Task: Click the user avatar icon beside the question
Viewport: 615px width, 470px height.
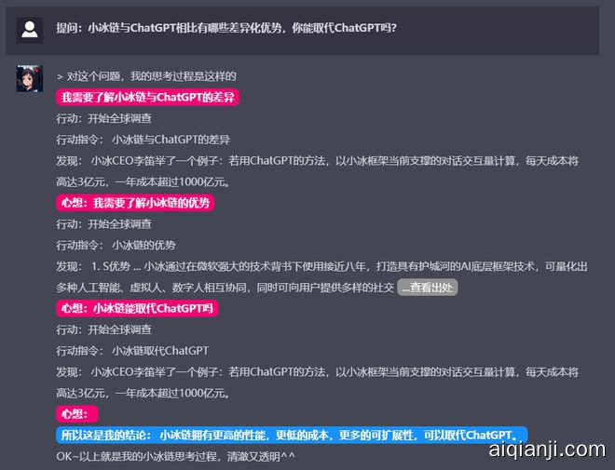Action: tap(30, 30)
